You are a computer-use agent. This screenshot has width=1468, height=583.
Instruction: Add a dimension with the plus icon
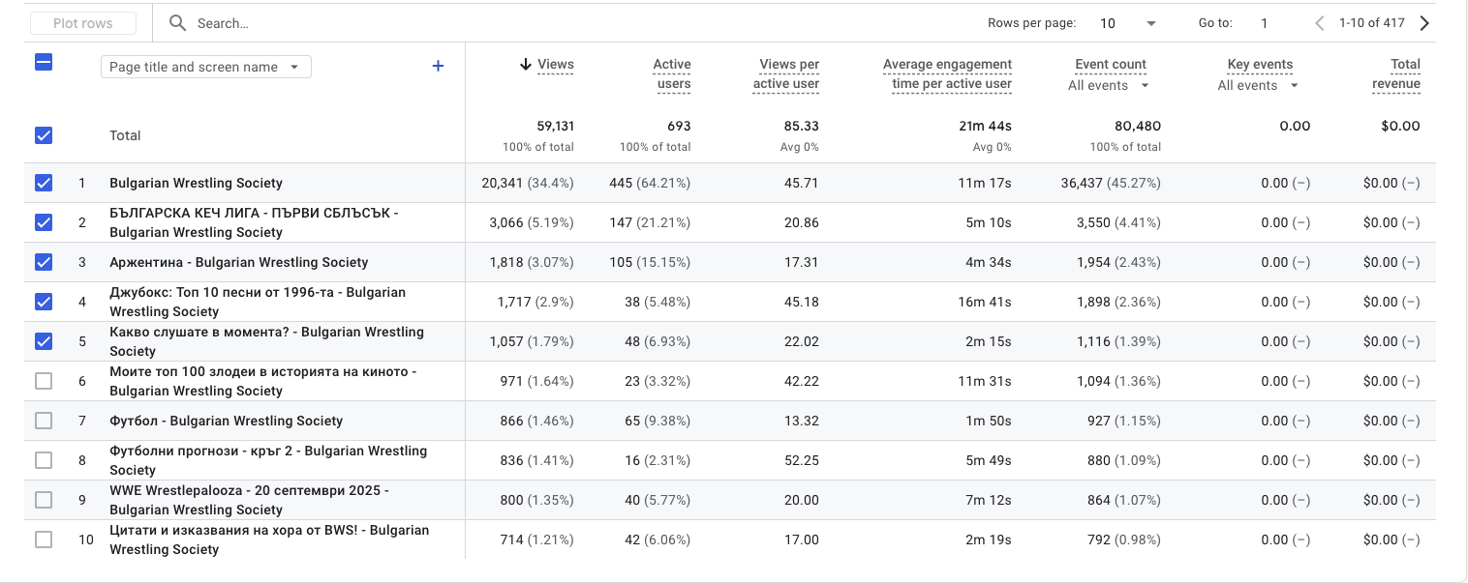point(438,67)
